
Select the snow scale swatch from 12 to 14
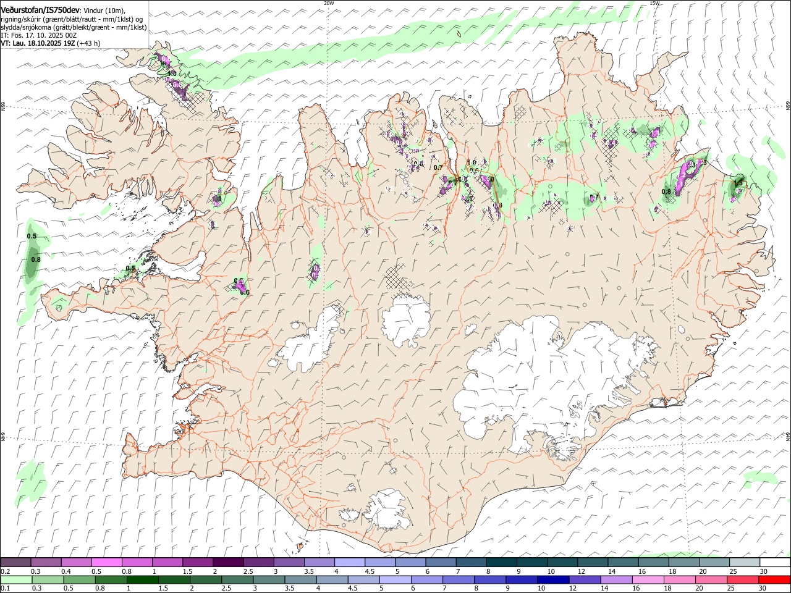(x=593, y=563)
